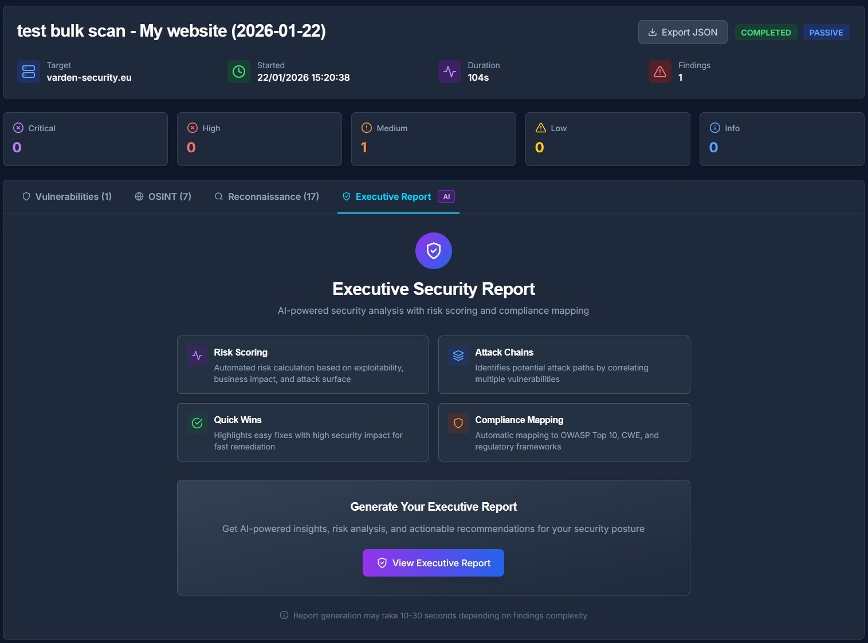Click the purple activity icon beside Duration
The image size is (868, 643).
point(449,72)
